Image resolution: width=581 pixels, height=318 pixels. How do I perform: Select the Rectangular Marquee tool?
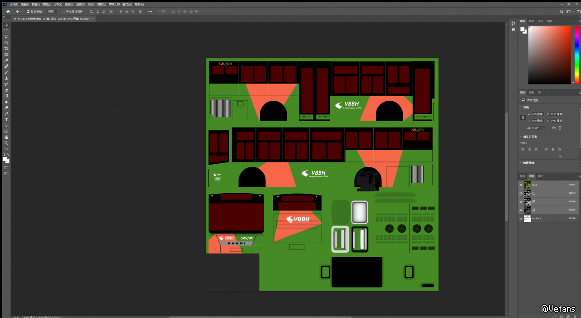6,31
